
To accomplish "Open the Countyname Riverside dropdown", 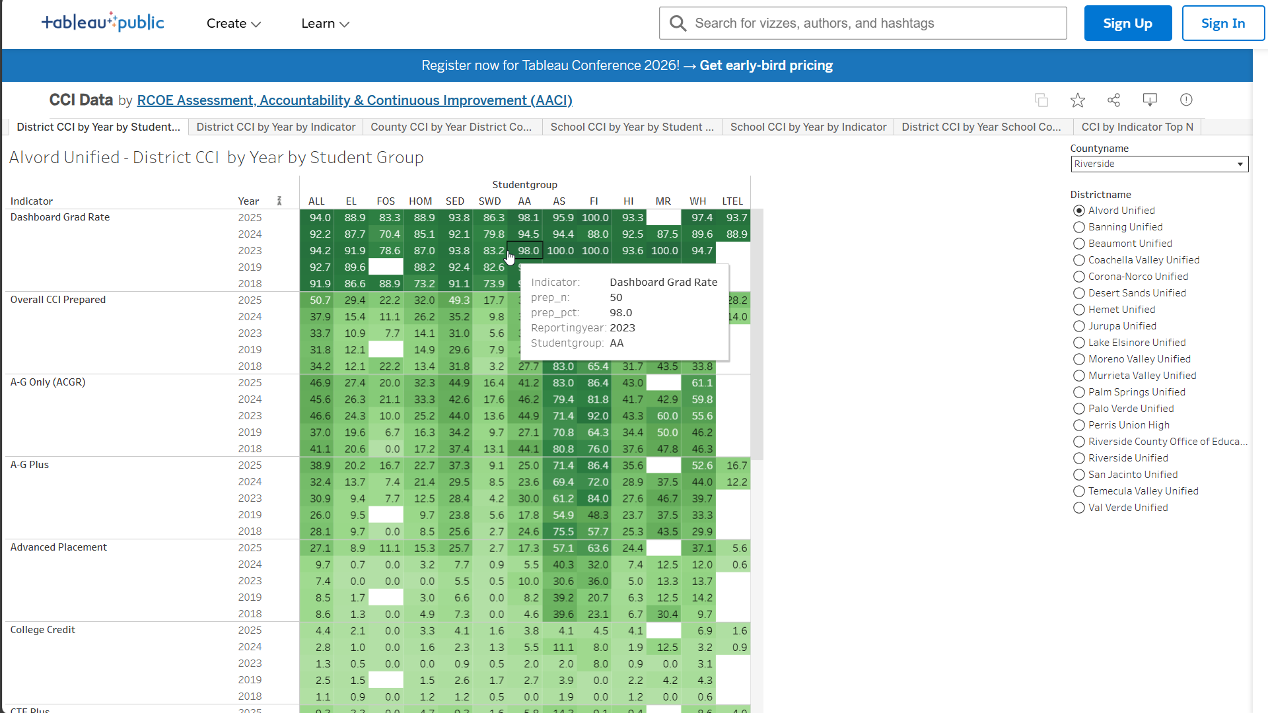I will click(x=1159, y=164).
